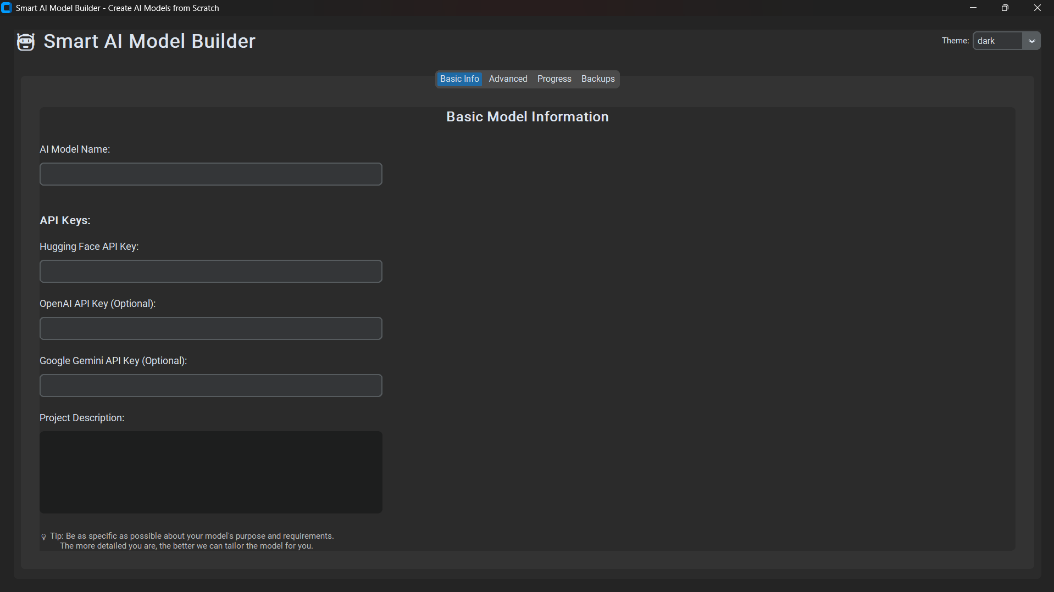Click the Smart AI Model Builder robot logo
This screenshot has width=1054, height=592.
coord(25,41)
